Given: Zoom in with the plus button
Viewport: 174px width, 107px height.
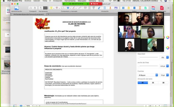Looking at the screenshot, I should tap(40, 106).
